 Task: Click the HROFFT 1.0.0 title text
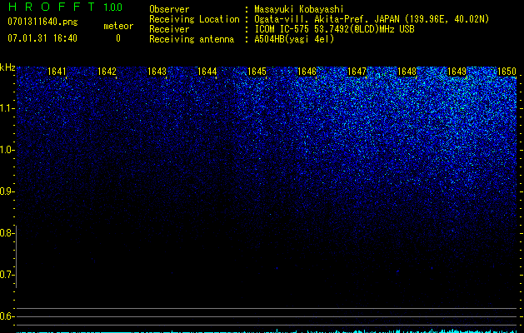click(x=65, y=7)
